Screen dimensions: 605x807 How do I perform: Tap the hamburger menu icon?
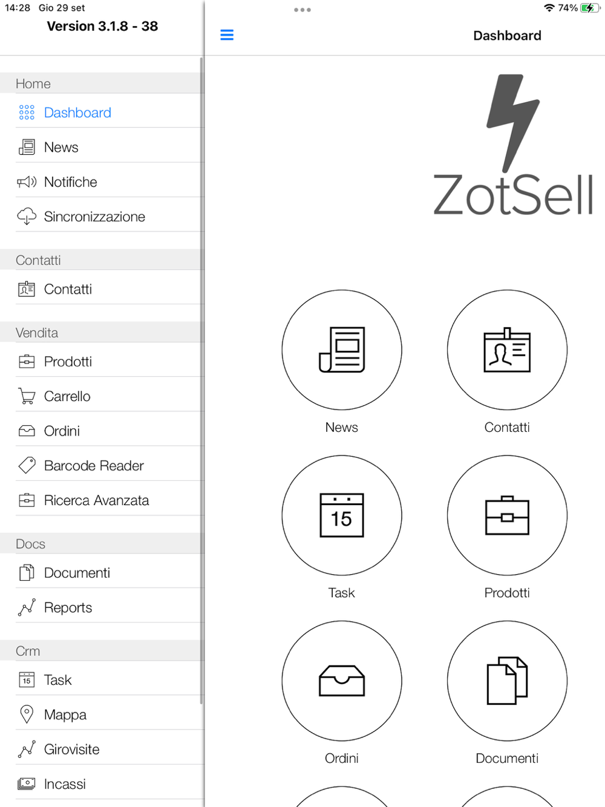pyautogui.click(x=227, y=35)
